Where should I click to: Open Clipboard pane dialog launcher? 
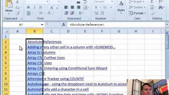(22, 19)
